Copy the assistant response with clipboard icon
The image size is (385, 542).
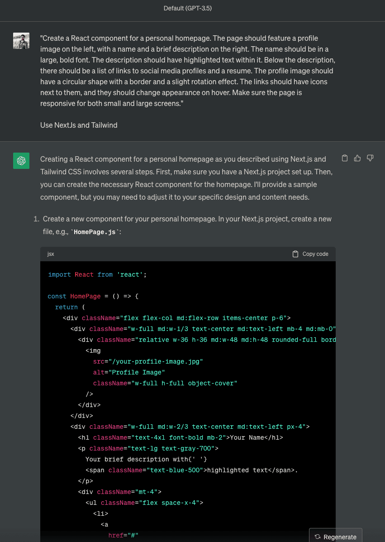(345, 158)
